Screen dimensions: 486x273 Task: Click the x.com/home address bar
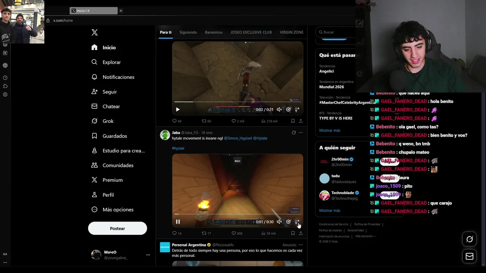[x=63, y=20]
